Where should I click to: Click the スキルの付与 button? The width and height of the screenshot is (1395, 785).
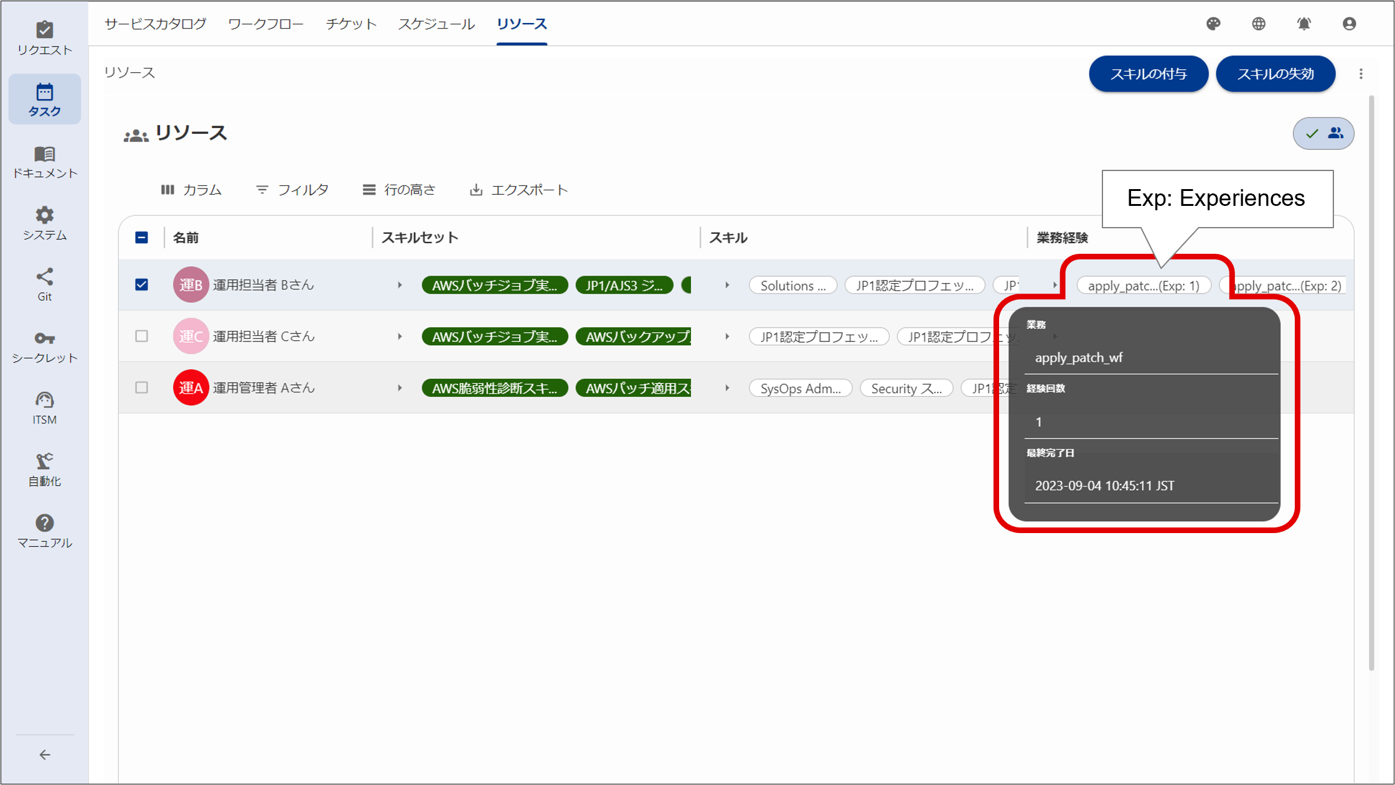(1148, 73)
